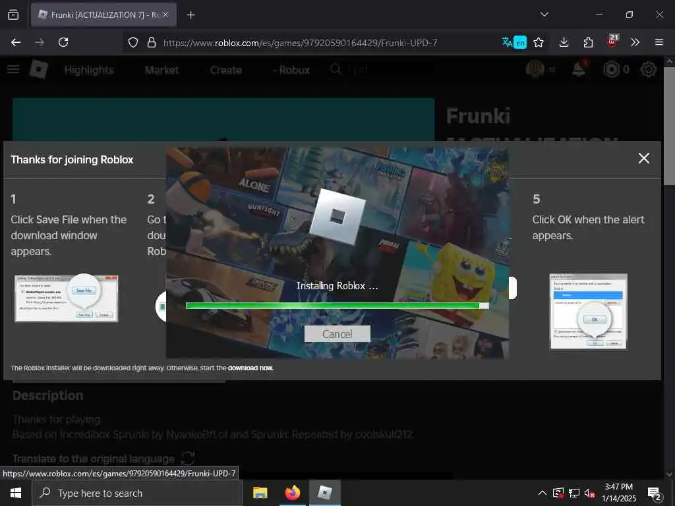Translate to the original language link
Screen dimensions: 675x506
pyautogui.click(x=94, y=459)
